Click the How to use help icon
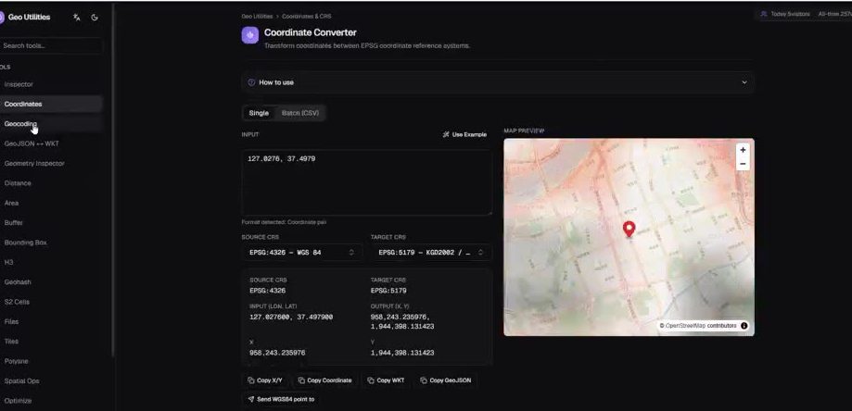The height and width of the screenshot is (411, 852). [251, 82]
